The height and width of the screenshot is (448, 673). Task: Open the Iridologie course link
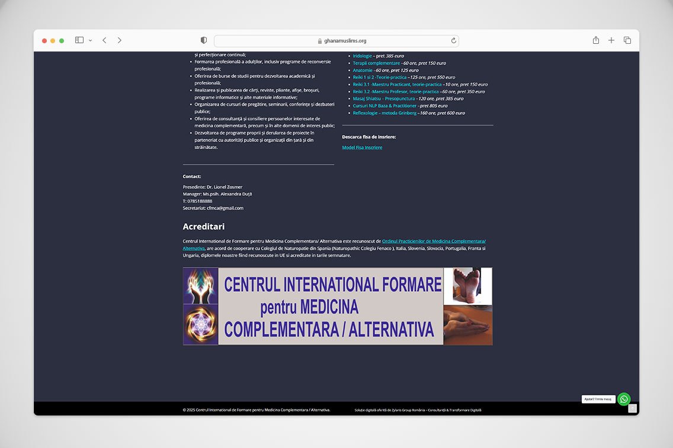pos(362,56)
